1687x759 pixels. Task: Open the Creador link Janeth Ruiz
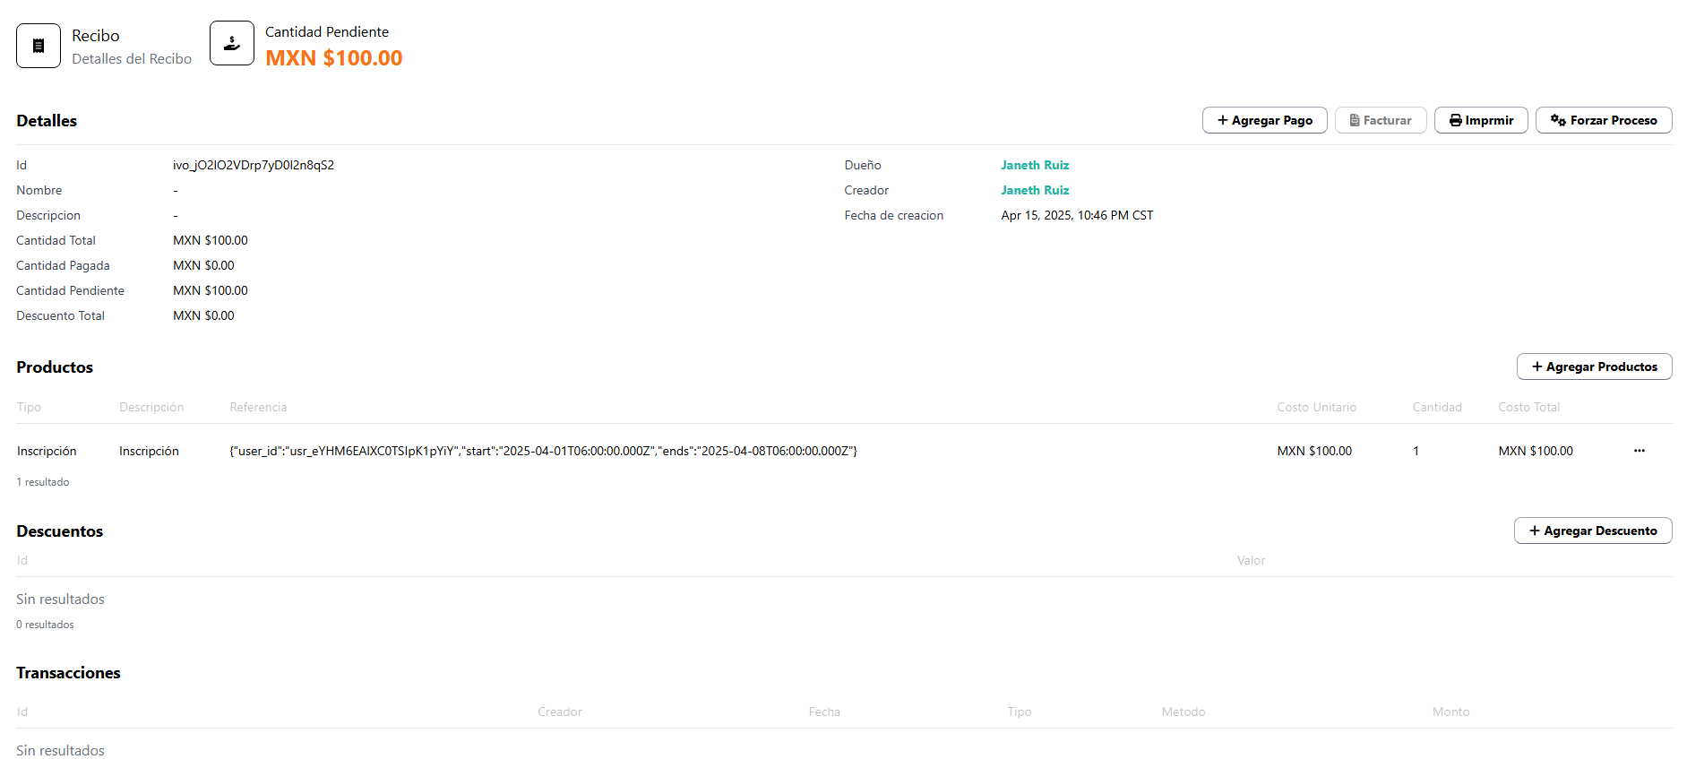pyautogui.click(x=1035, y=190)
